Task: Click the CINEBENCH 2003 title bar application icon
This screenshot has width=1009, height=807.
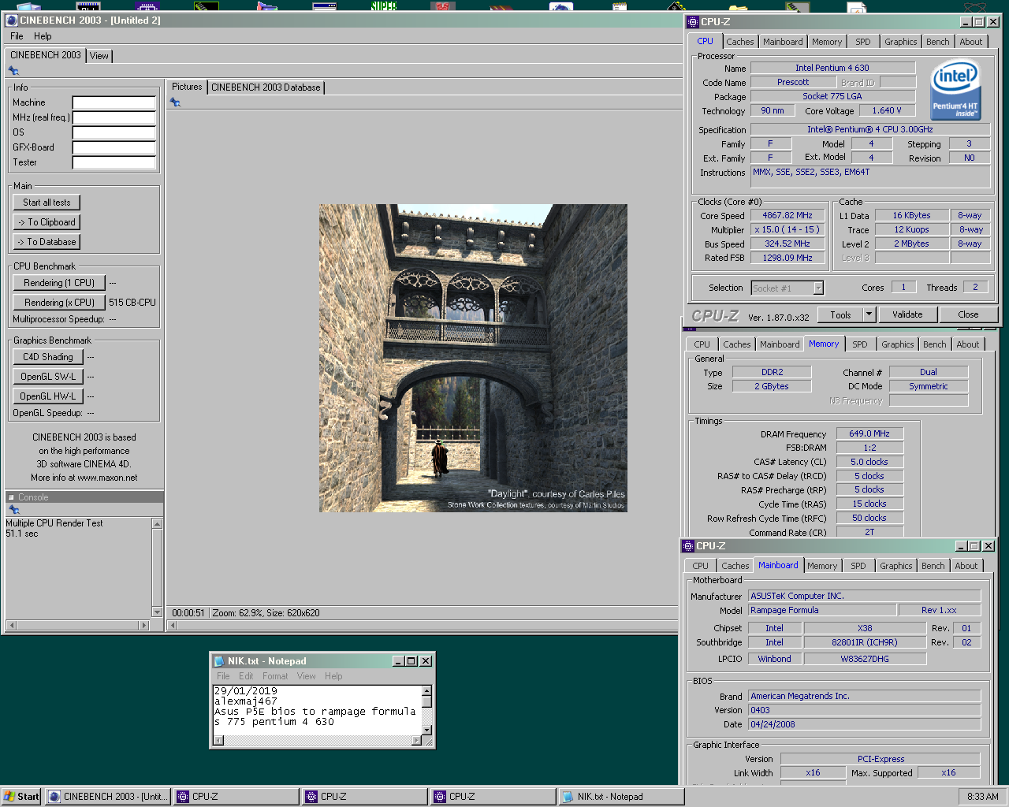Action: [x=12, y=20]
